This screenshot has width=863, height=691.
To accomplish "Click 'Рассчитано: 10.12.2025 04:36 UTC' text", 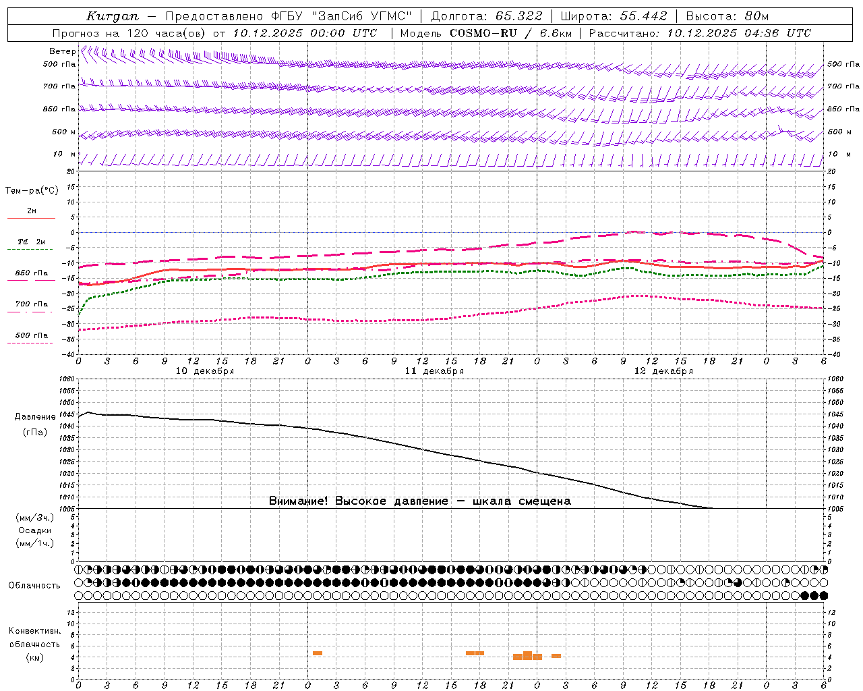I will (x=700, y=33).
